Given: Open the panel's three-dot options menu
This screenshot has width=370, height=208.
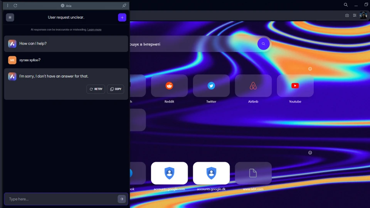Looking at the screenshot, I should [x=8, y=6].
